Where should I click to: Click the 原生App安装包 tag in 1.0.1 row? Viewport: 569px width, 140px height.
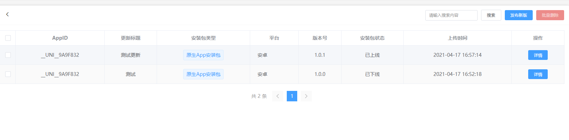[x=203, y=55]
